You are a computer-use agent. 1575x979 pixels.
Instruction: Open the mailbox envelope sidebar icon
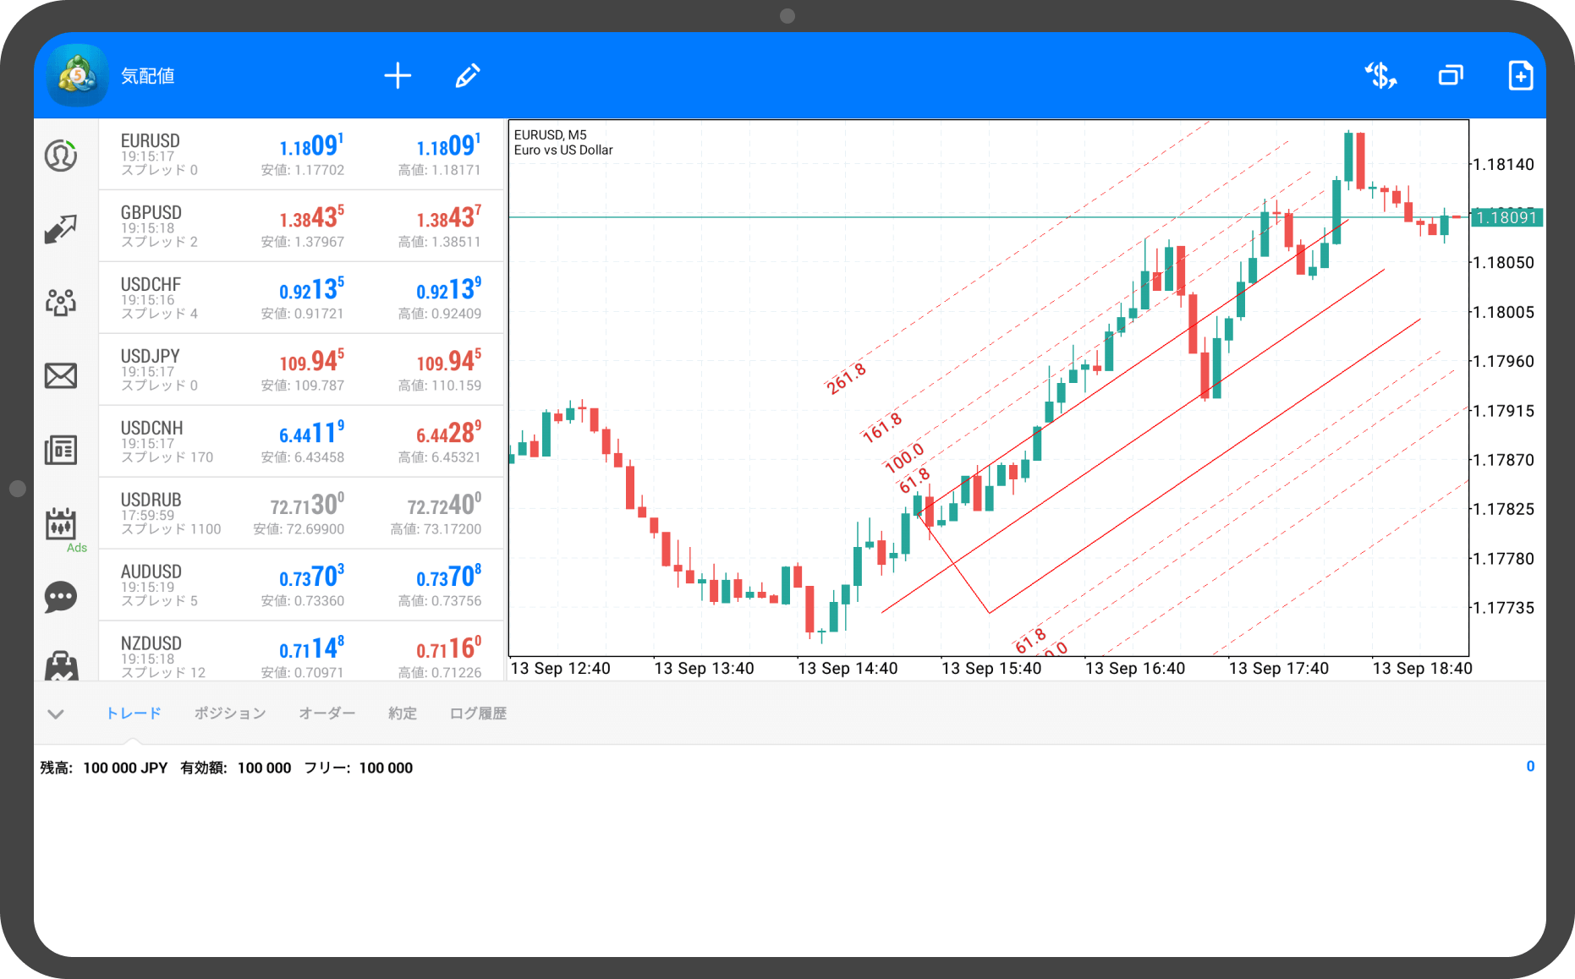pos(61,375)
